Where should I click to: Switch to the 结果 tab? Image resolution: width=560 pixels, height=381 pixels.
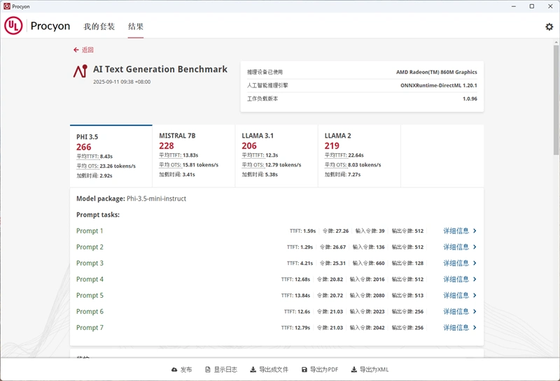(136, 27)
